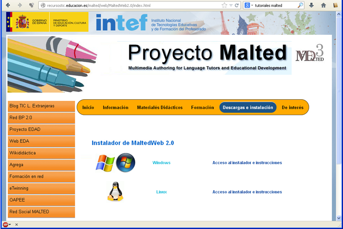This screenshot has height=229, width=343.
Task: Click the search magnifier icon
Action: (301, 5)
